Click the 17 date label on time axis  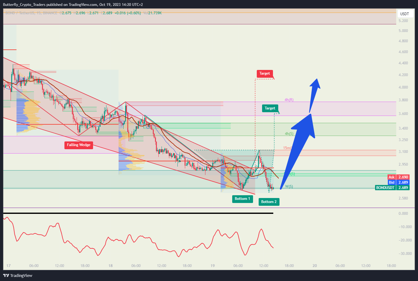[x=8, y=266]
